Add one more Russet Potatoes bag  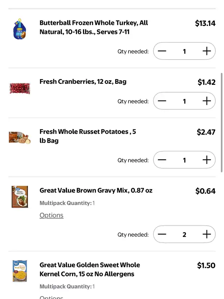(207, 160)
